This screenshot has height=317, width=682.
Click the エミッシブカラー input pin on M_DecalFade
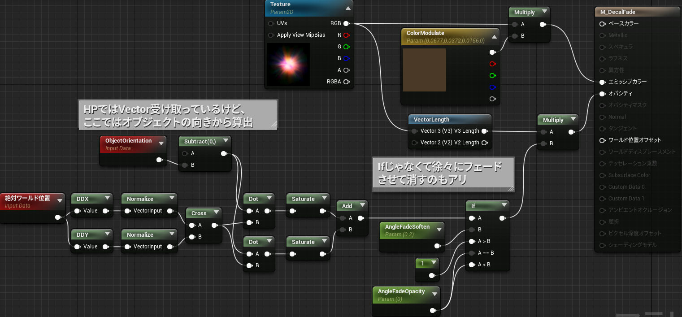tap(601, 82)
